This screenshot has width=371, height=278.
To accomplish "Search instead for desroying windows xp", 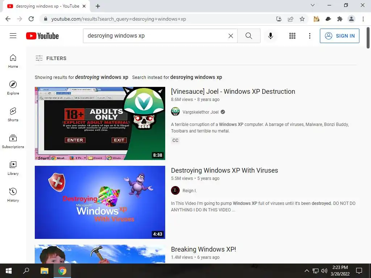I will click(196, 77).
